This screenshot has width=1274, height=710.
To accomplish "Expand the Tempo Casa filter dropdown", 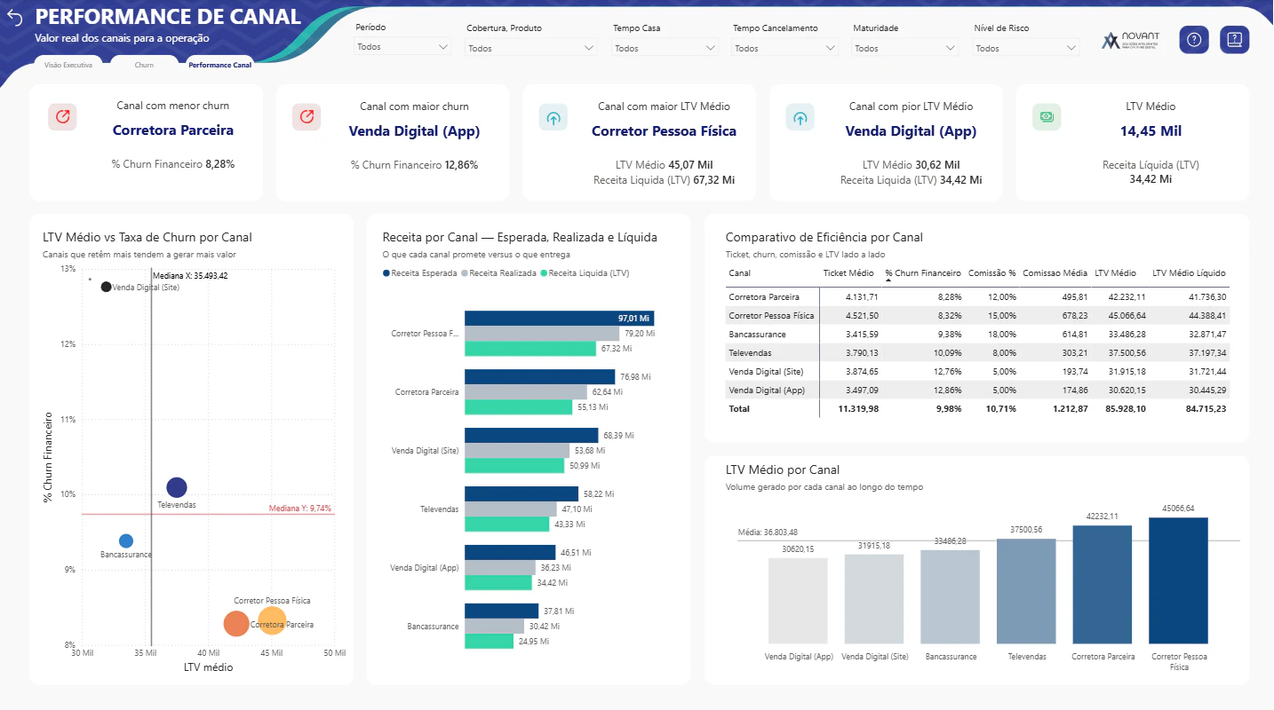I will (x=665, y=49).
